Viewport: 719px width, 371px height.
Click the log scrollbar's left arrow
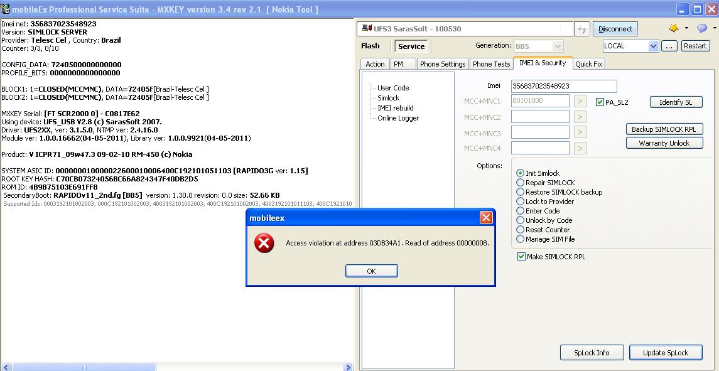(4, 367)
